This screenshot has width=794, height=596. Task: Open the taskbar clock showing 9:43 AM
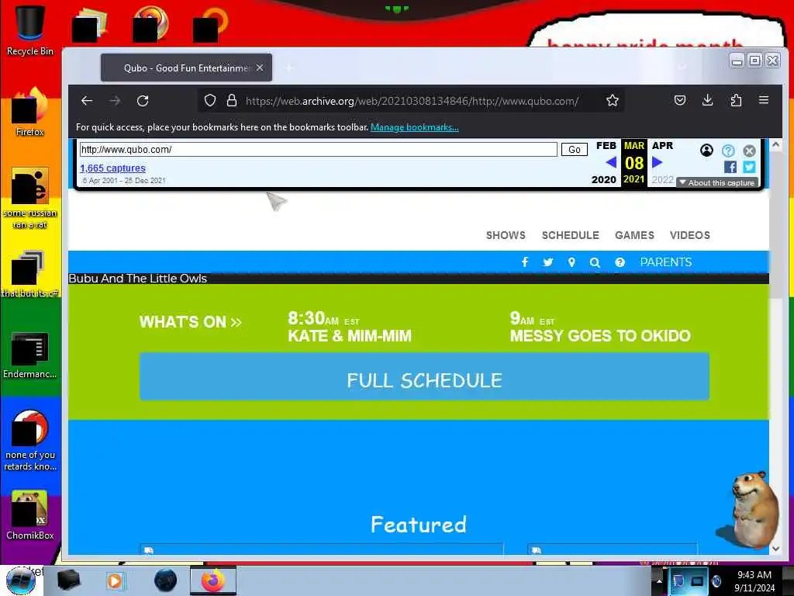pos(754,581)
